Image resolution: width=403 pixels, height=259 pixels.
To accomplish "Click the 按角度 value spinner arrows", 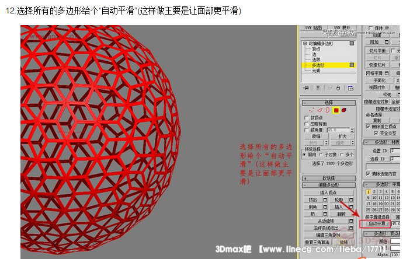I will pyautogui.click(x=352, y=130).
